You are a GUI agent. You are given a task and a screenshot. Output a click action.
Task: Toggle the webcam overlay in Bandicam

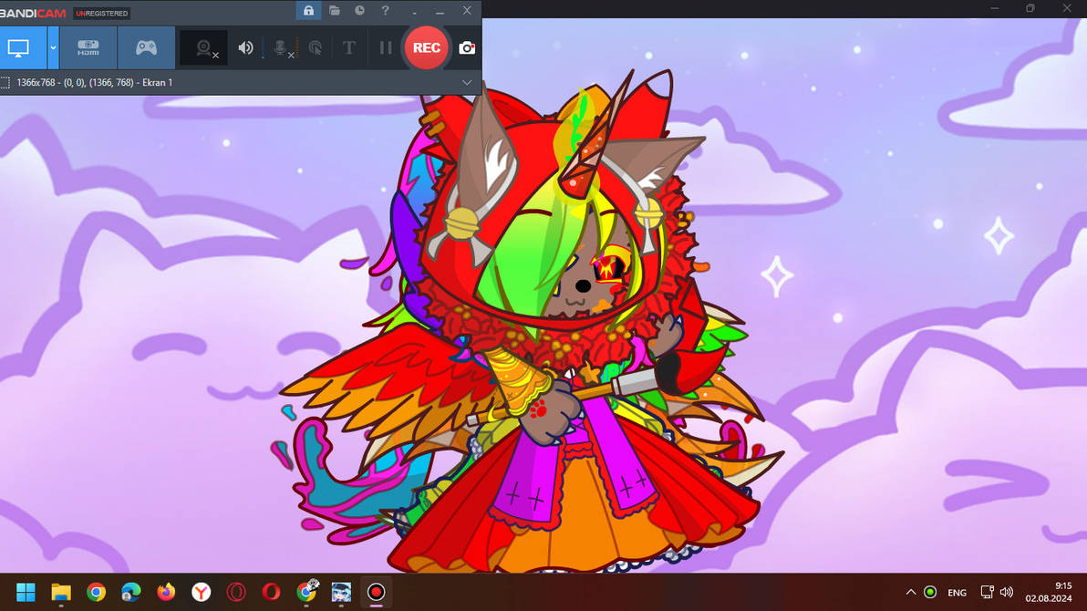pos(204,47)
